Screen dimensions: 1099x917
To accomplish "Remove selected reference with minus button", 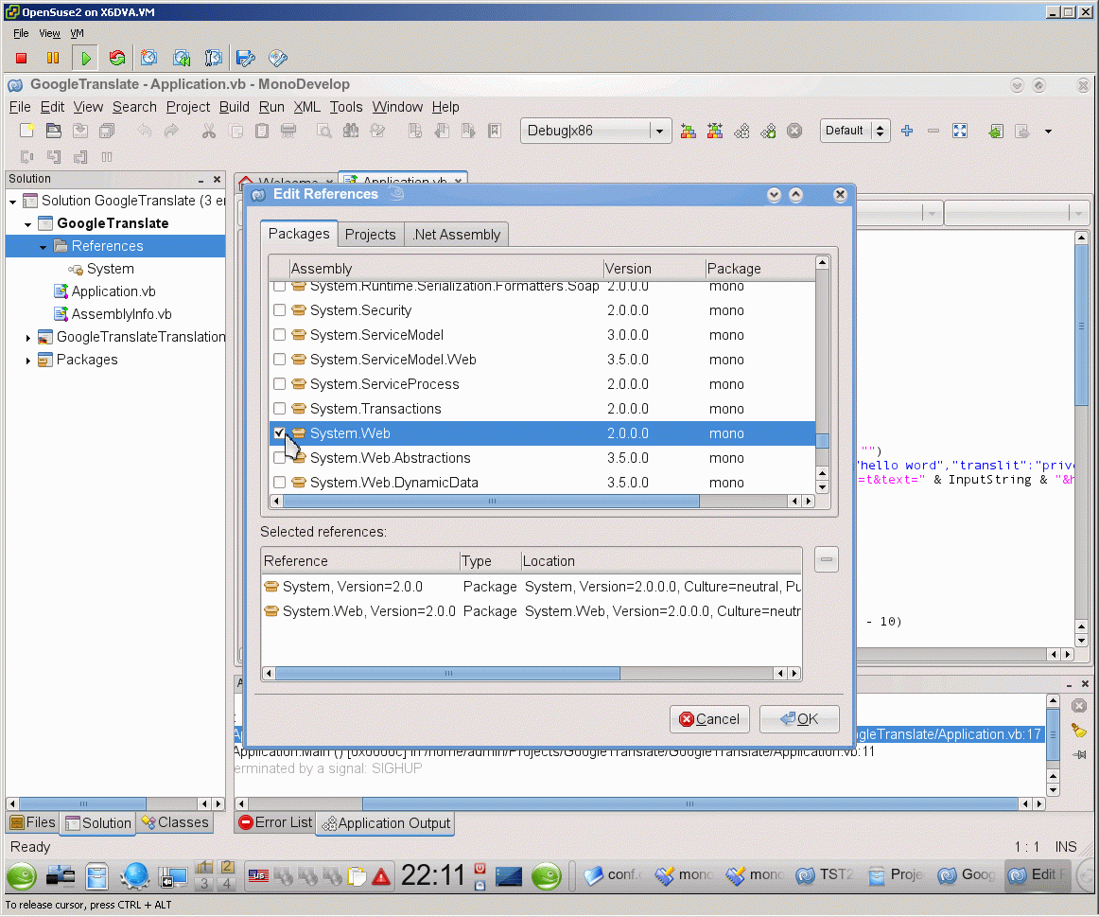I will tap(827, 559).
